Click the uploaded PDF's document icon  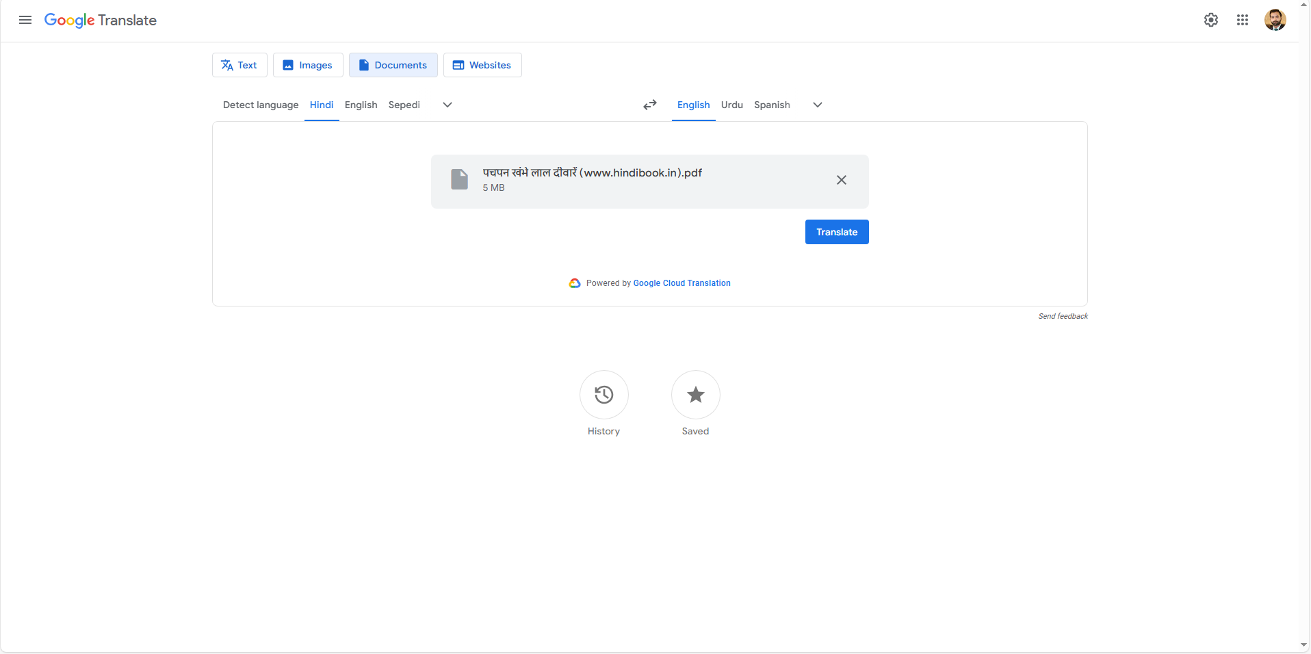459,179
